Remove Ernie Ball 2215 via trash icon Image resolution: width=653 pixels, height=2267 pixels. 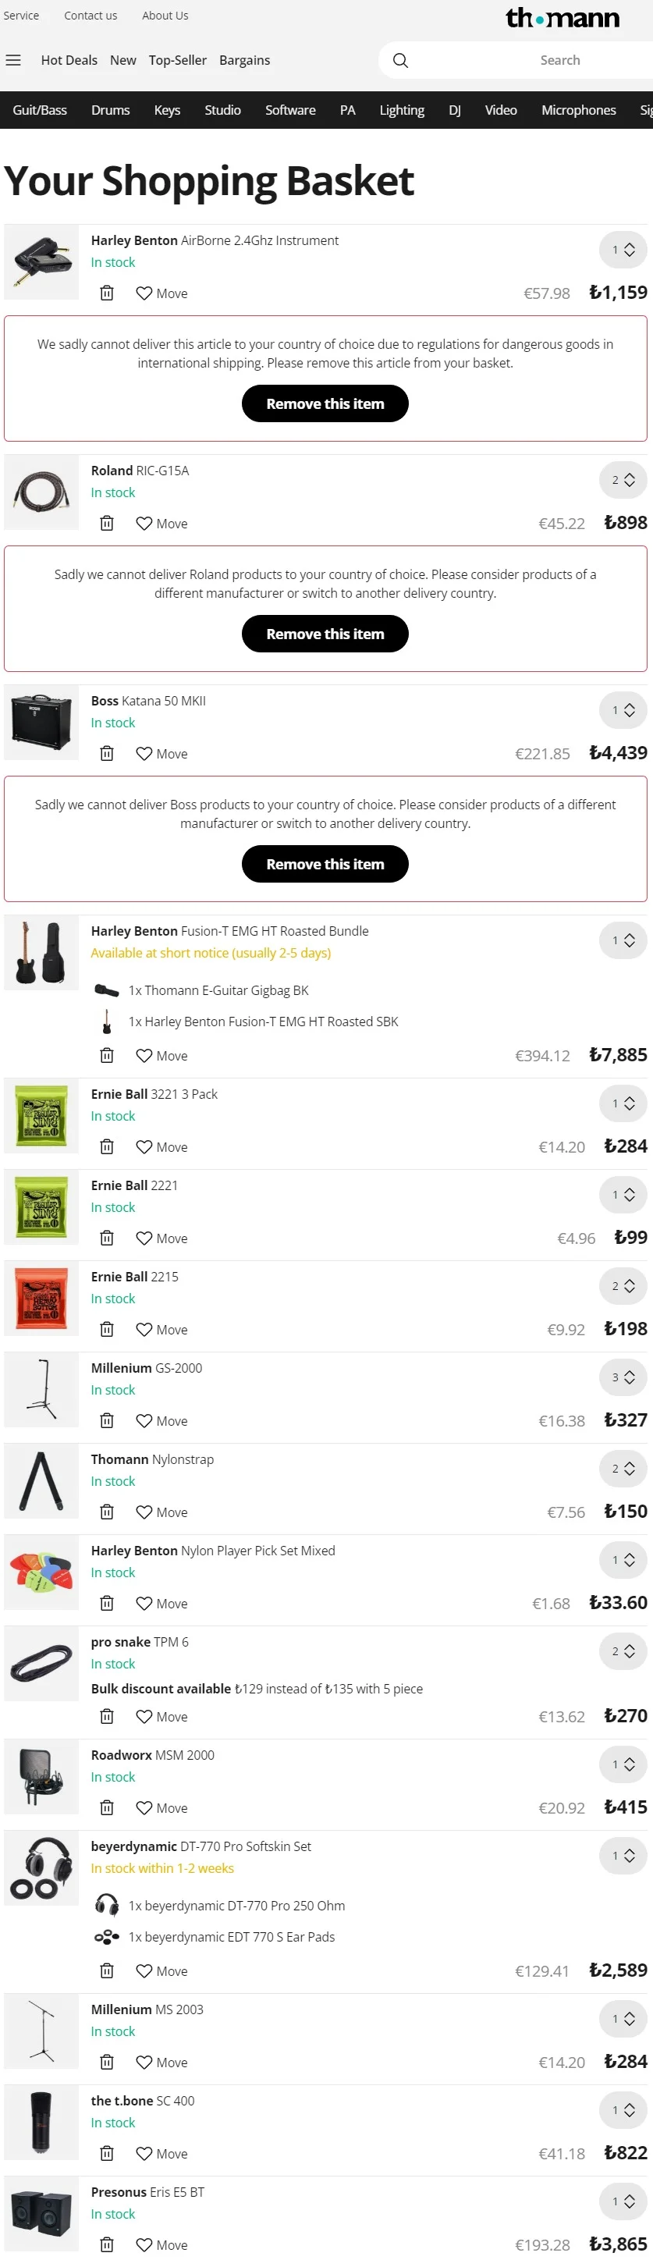tap(106, 1329)
